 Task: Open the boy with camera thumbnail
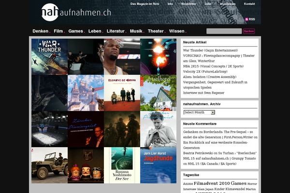tap(159, 129)
